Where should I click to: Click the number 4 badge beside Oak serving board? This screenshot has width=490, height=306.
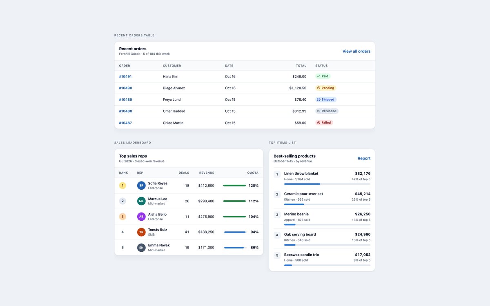277,235
